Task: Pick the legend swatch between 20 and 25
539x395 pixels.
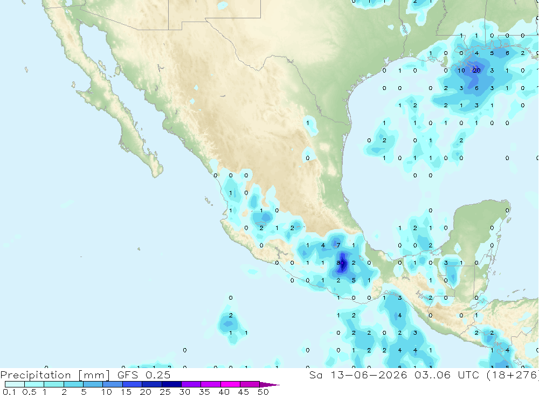Action: pyautogui.click(x=151, y=384)
